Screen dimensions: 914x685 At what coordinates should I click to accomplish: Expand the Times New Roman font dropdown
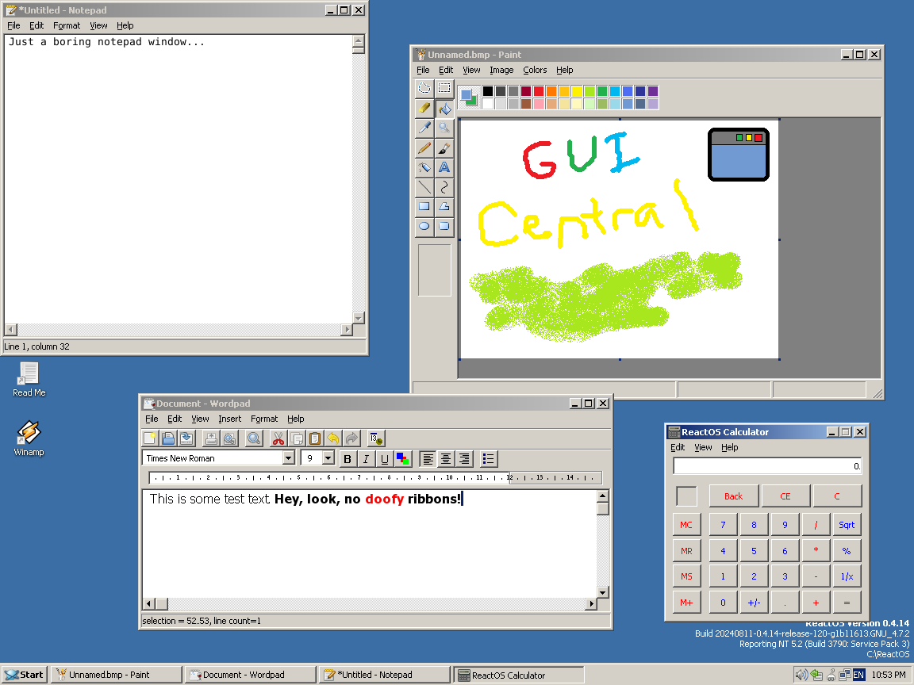[289, 457]
